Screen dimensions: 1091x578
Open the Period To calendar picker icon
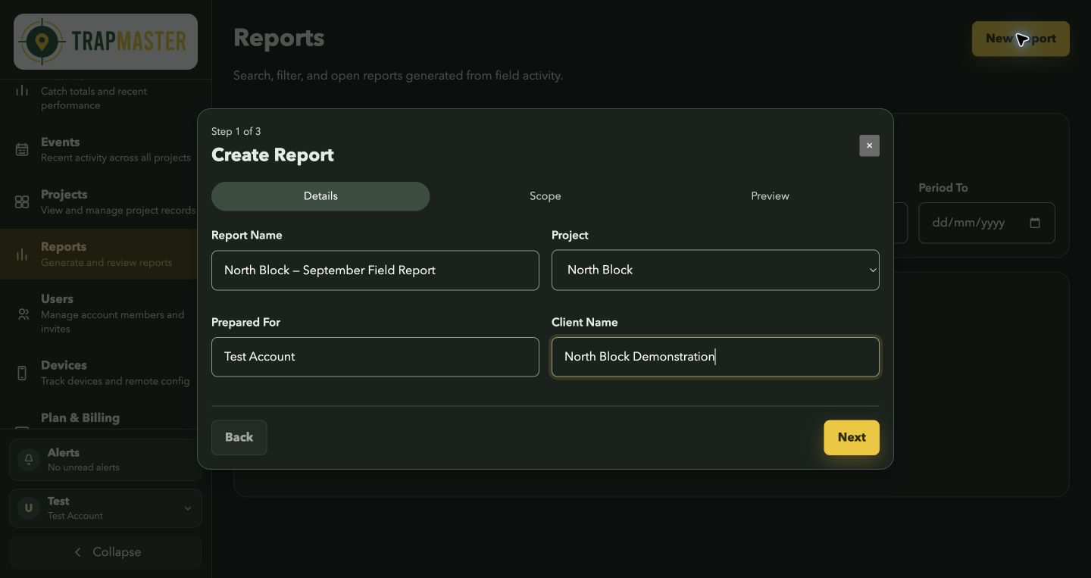pos(1035,223)
